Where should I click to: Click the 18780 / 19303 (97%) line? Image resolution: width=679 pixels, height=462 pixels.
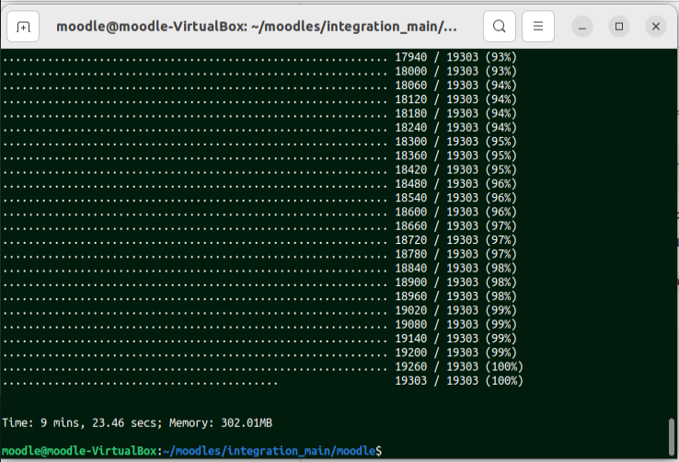pos(259,254)
